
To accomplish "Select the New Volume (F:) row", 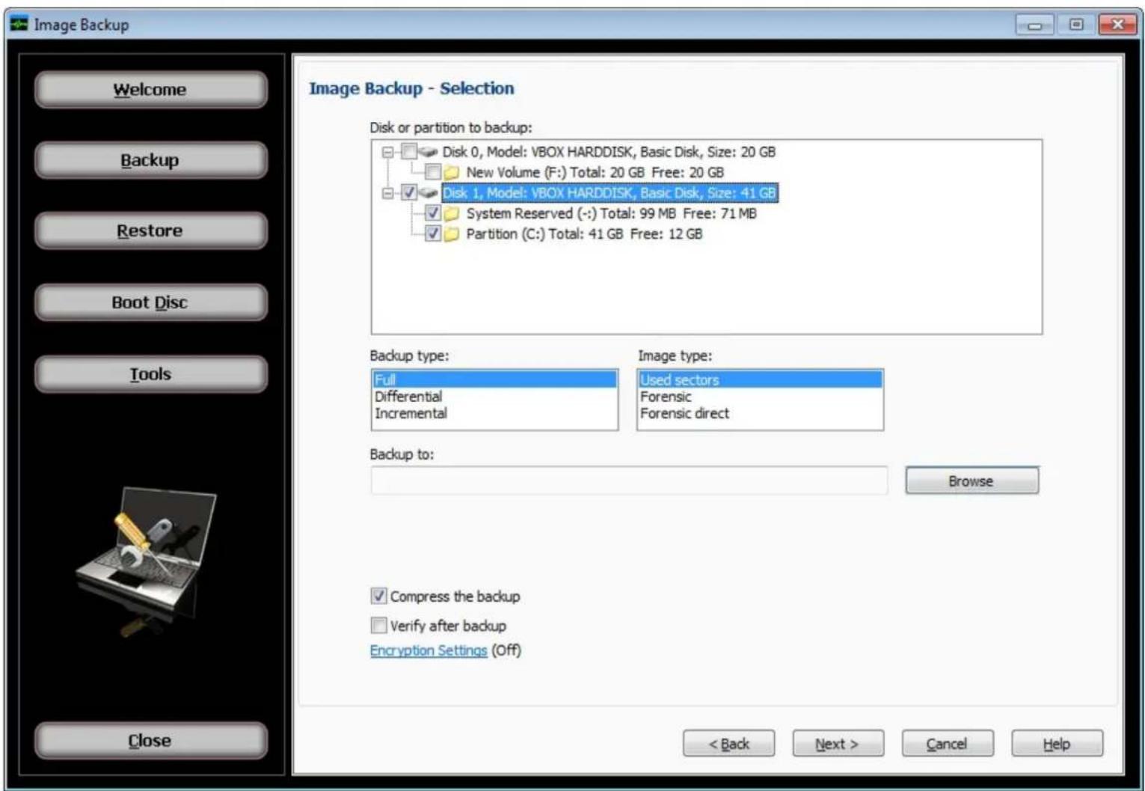I will tap(595, 172).
